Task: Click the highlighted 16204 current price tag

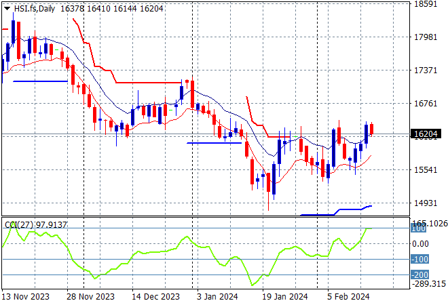Action: tap(425, 135)
